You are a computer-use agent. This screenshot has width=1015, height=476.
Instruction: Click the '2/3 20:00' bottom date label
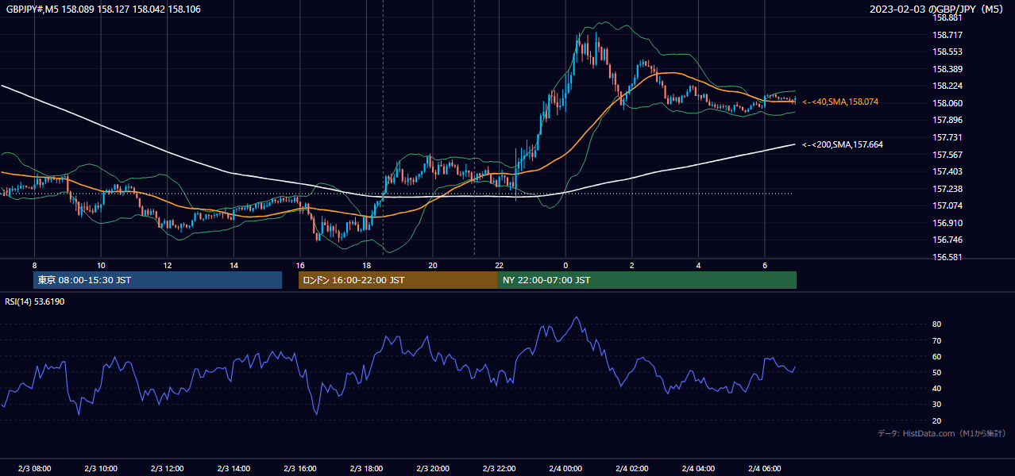pyautogui.click(x=433, y=469)
